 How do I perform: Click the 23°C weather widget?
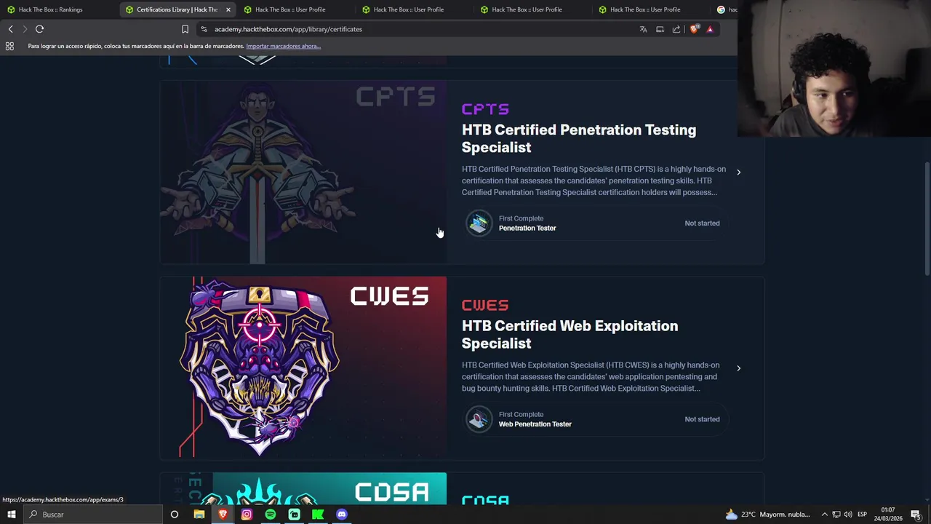click(x=768, y=515)
